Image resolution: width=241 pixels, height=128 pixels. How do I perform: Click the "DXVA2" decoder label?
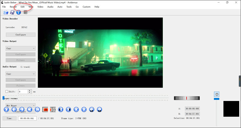click(24, 27)
